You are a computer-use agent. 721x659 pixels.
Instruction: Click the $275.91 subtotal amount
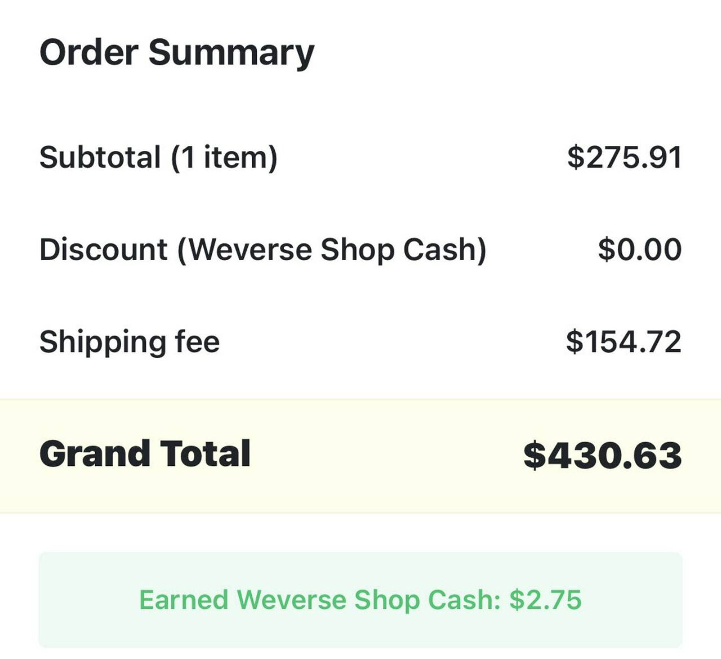[x=624, y=157]
